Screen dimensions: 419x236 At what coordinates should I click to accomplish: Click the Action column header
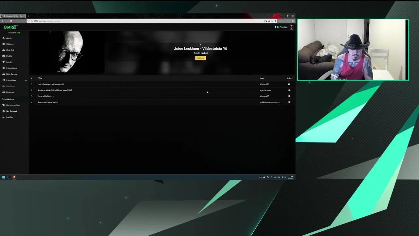click(289, 78)
